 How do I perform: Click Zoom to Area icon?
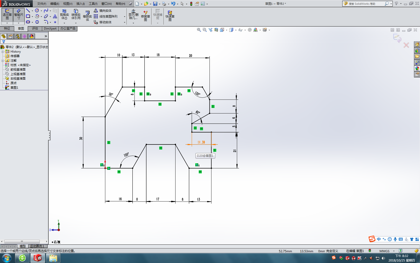click(x=205, y=30)
